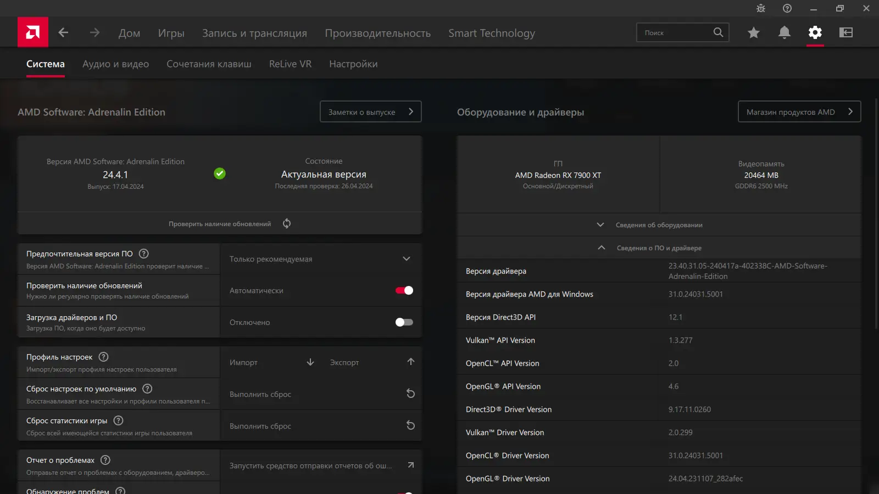Click the help icon beside Профиль настроек
This screenshot has height=494, width=879.
[103, 357]
